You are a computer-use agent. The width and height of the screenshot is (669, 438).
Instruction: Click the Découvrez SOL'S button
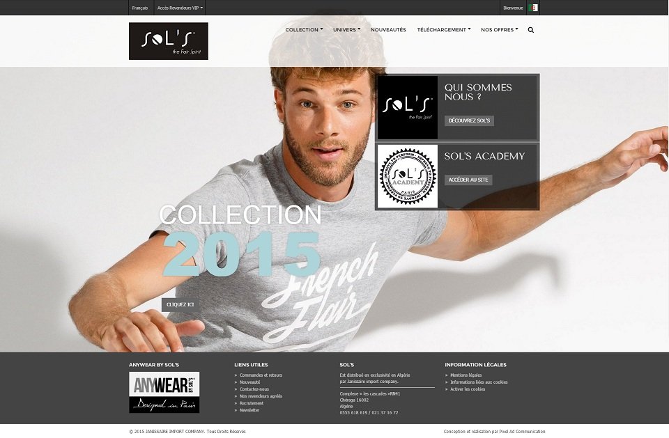[x=469, y=120]
